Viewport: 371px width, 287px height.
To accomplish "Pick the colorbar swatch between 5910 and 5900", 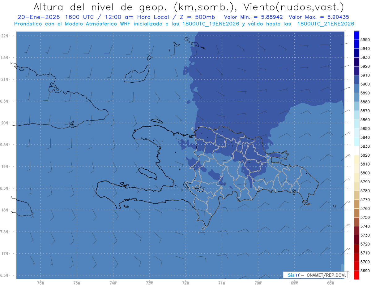I will tap(356, 80).
